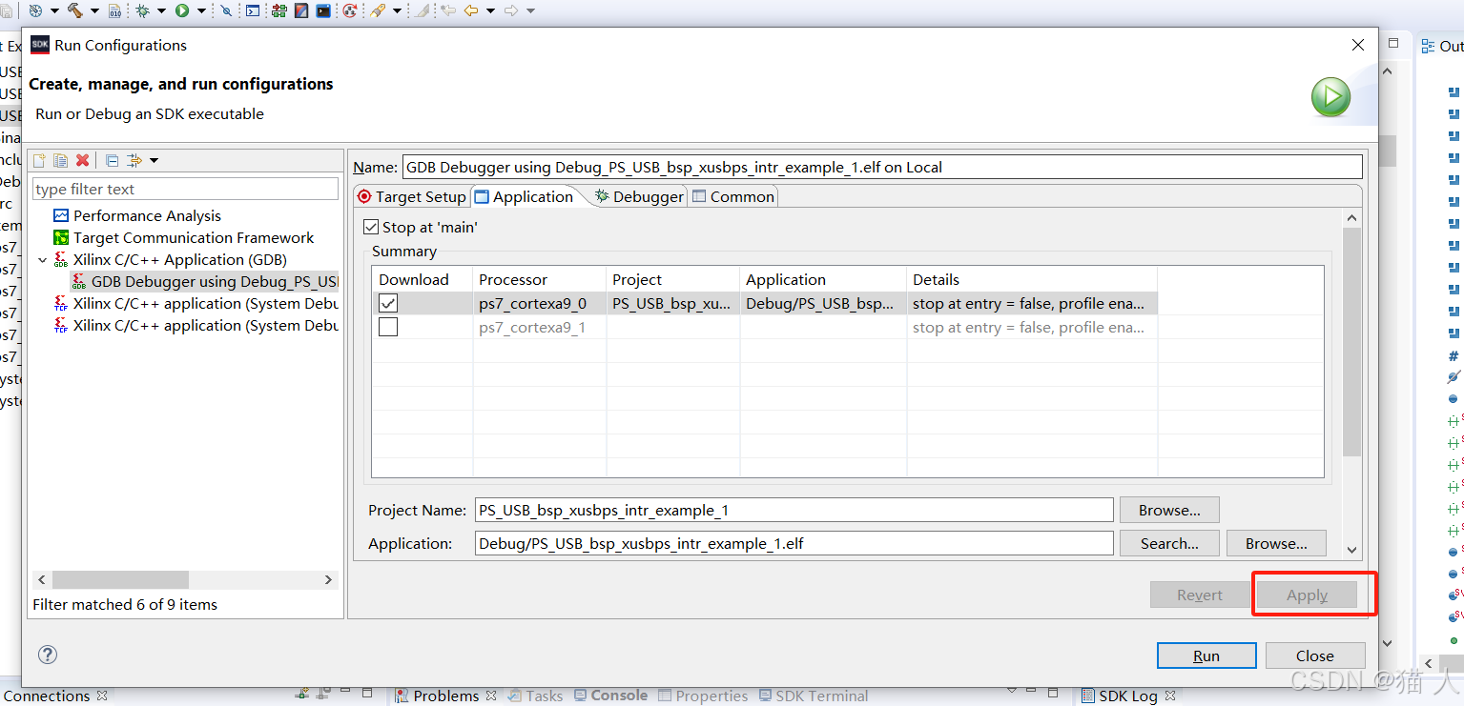
Task: Open the Build hammer dropdown arrow
Action: point(94,11)
